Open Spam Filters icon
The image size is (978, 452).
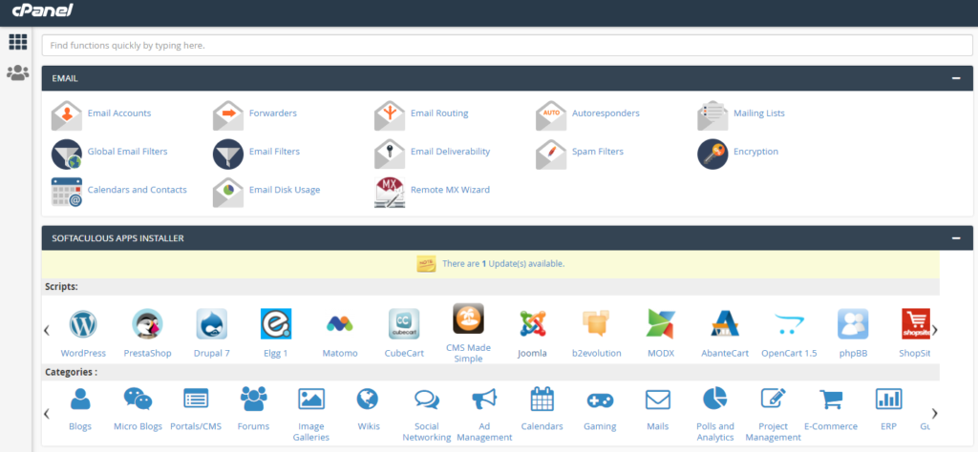pyautogui.click(x=551, y=154)
